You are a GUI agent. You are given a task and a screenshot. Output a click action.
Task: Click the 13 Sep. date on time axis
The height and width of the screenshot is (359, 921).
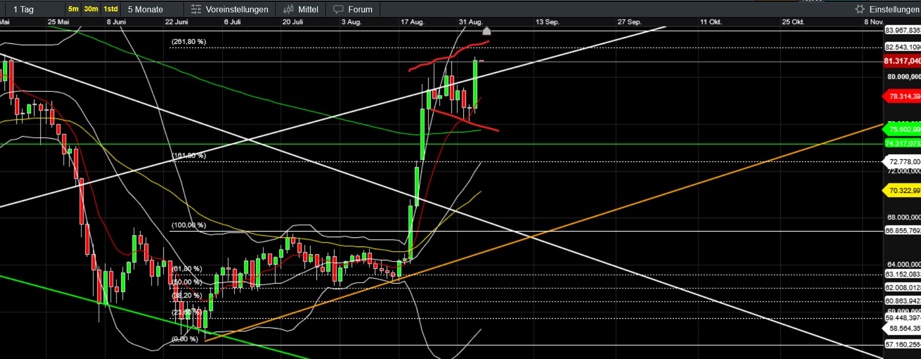point(547,22)
